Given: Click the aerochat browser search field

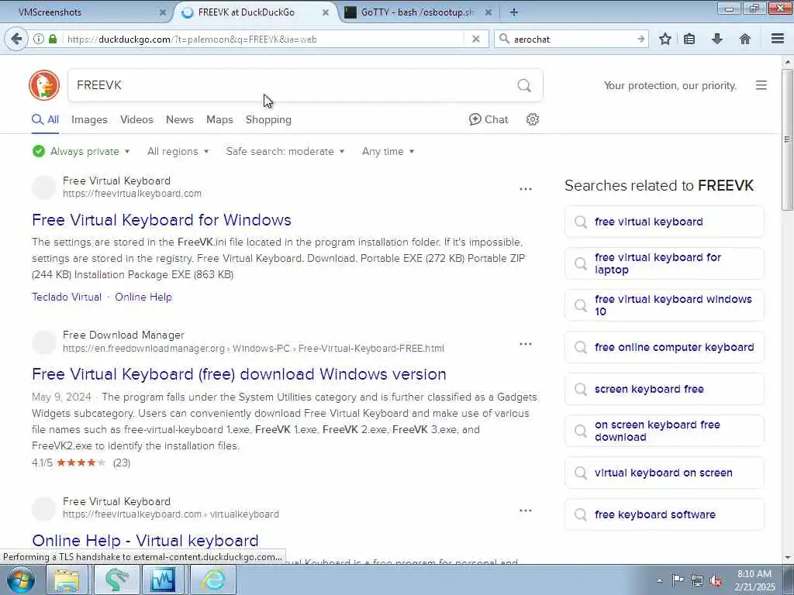Looking at the screenshot, I should pyautogui.click(x=572, y=39).
